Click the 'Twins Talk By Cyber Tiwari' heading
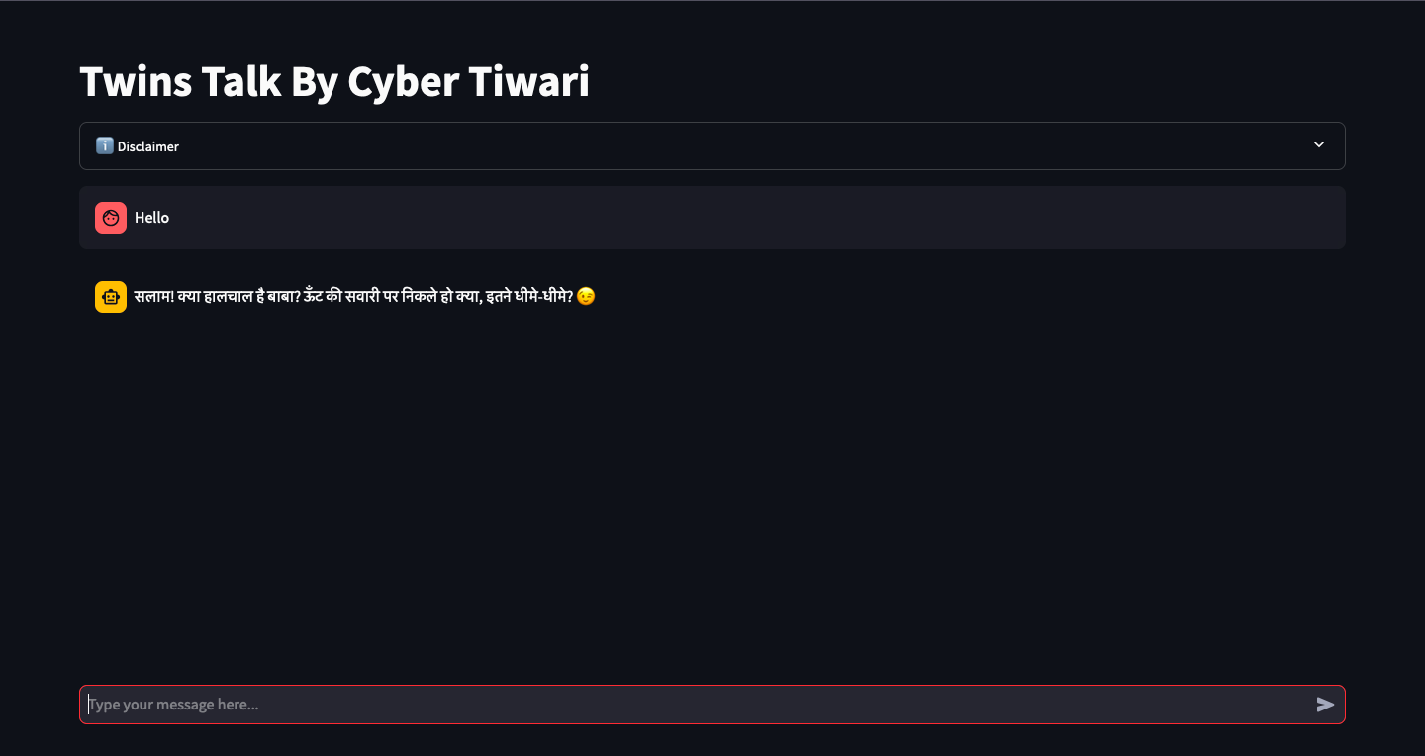Screen dimensions: 1425x756 pos(334,81)
